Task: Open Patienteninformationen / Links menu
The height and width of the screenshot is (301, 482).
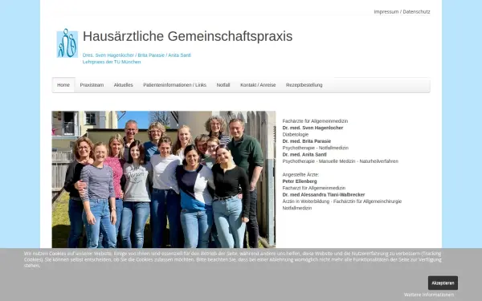Action: pyautogui.click(x=174, y=85)
